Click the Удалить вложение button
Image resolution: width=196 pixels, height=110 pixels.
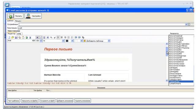coord(83,101)
